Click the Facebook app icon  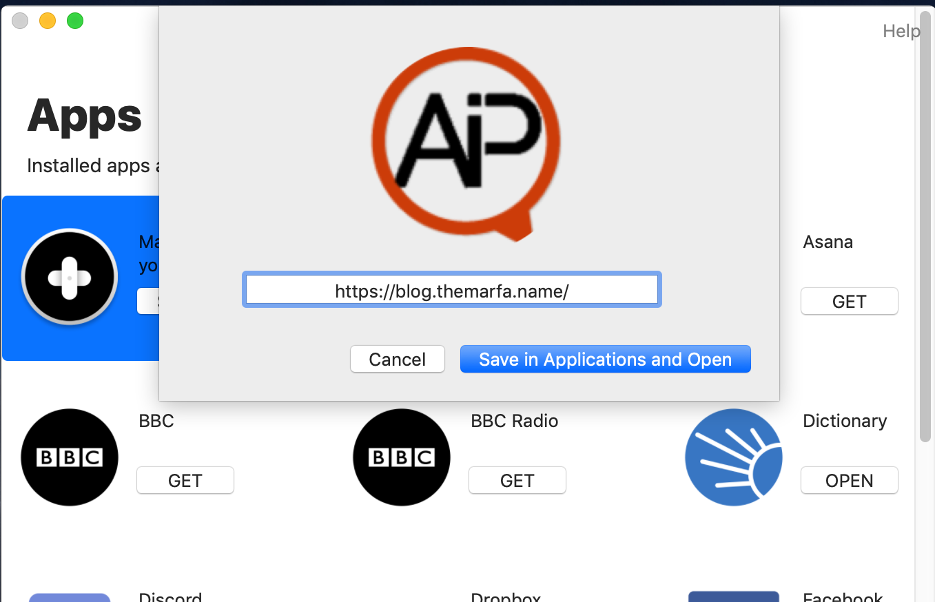pyautogui.click(x=734, y=596)
